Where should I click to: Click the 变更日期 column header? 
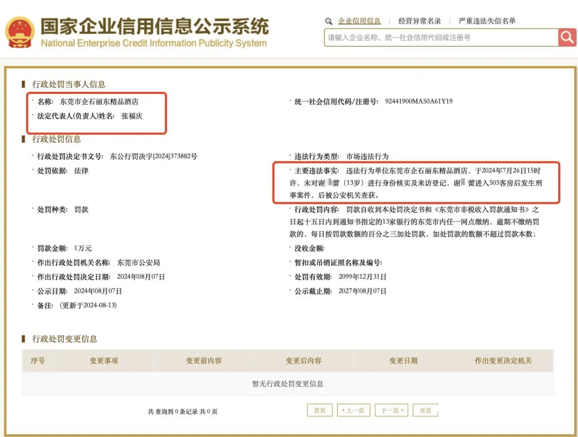404,361
